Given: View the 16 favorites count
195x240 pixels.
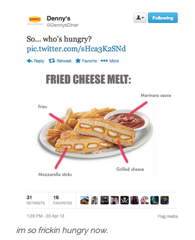Looking at the screenshot, I should click(62, 200).
